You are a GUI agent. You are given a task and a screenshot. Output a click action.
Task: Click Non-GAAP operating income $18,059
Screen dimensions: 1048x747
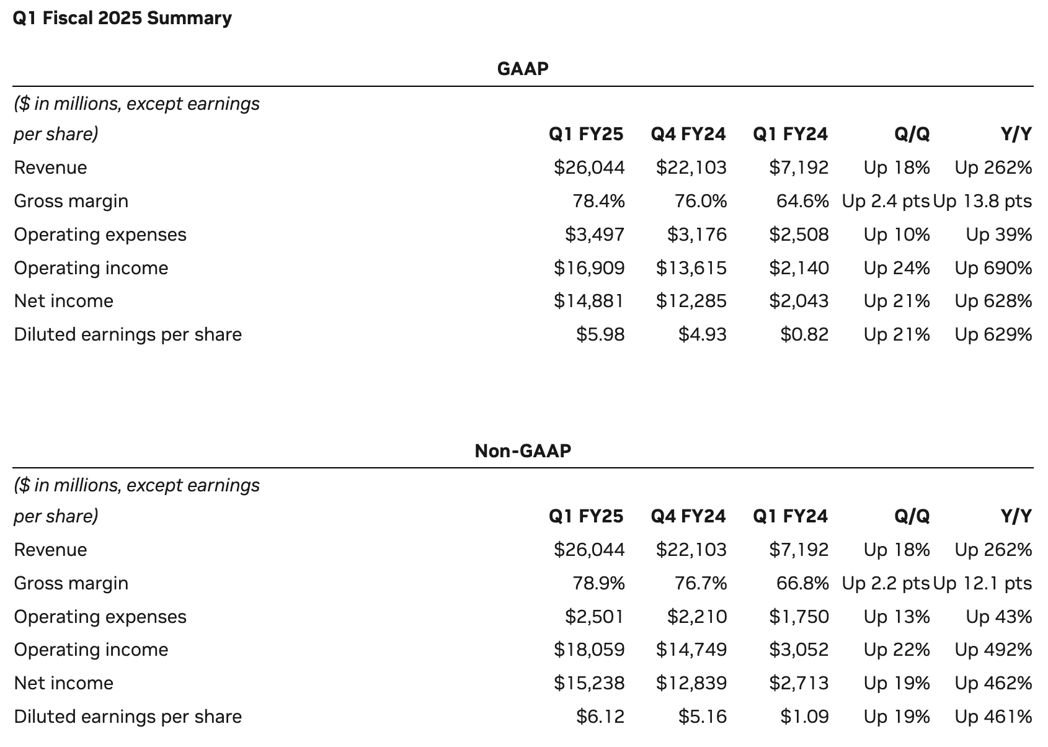589,650
